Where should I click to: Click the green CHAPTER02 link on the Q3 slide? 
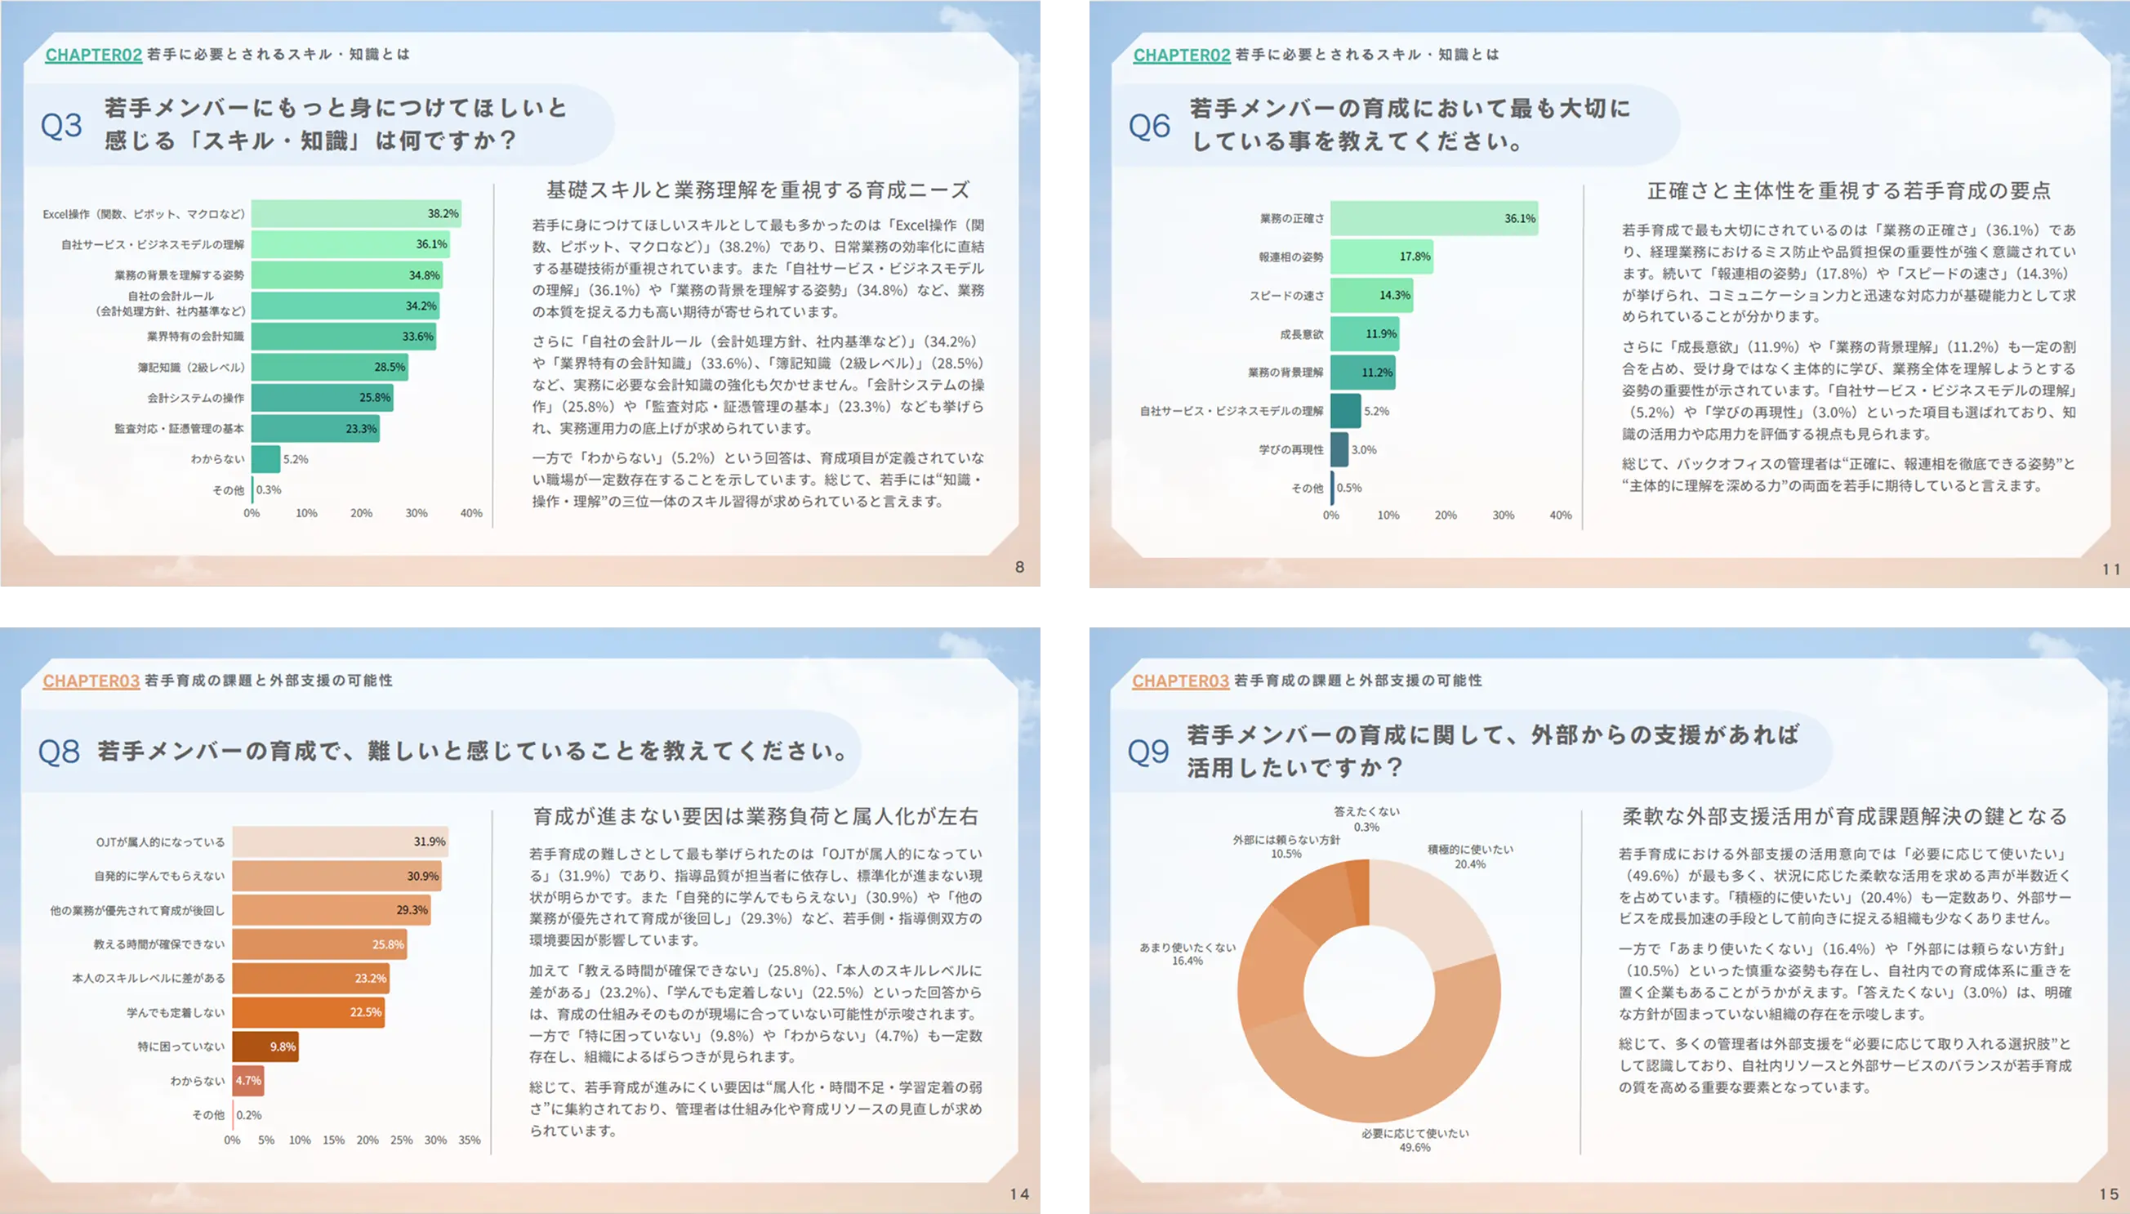coord(93,55)
